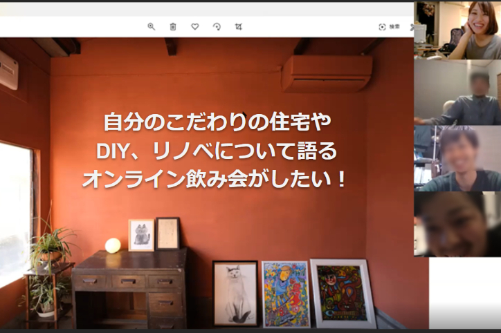Click the framed white cat drawing on the floor
Screen dimensions: 501x333
tap(235, 293)
